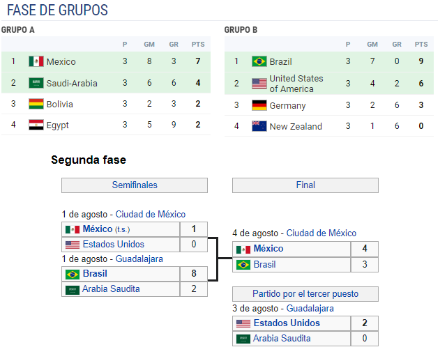Click the Bolivia flag icon
Screen dimensions: 447x354
tap(36, 104)
